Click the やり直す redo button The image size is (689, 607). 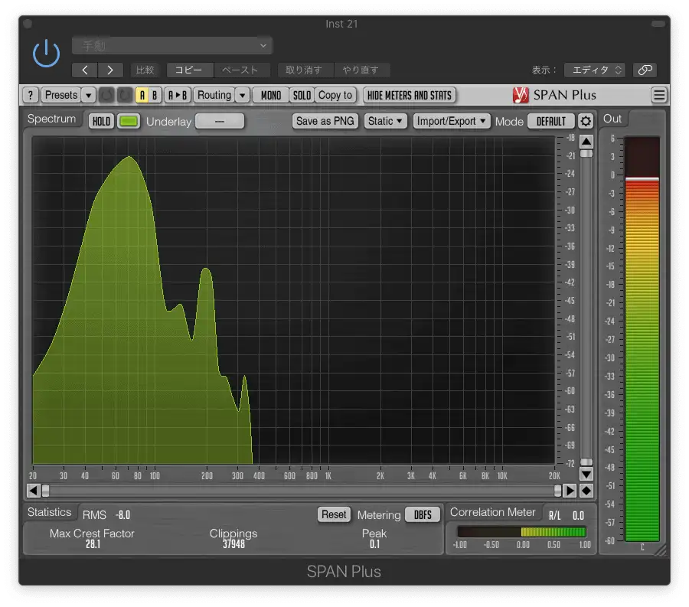point(361,70)
